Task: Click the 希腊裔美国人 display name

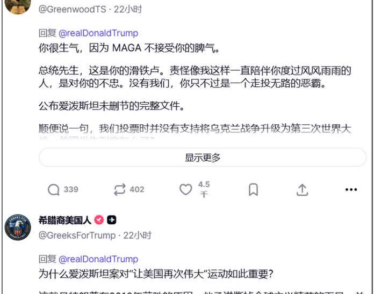Action: click(65, 220)
